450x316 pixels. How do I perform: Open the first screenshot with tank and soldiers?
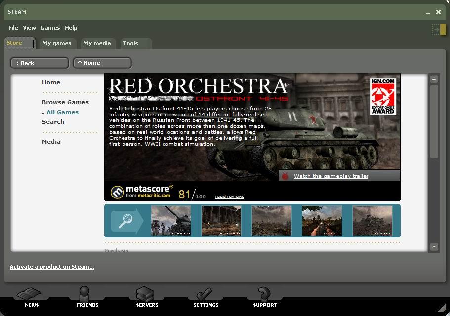(171, 221)
